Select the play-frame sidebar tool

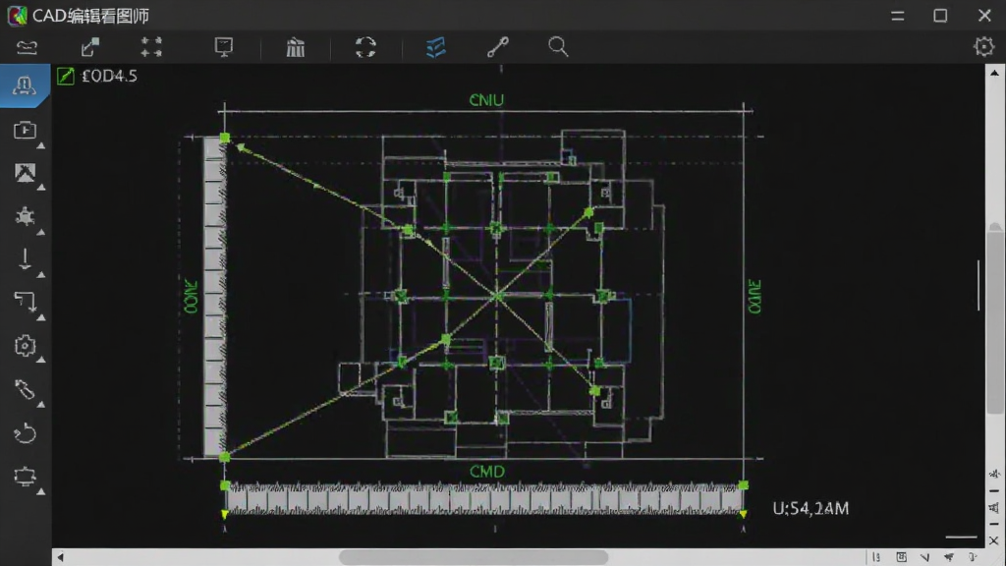[25, 131]
